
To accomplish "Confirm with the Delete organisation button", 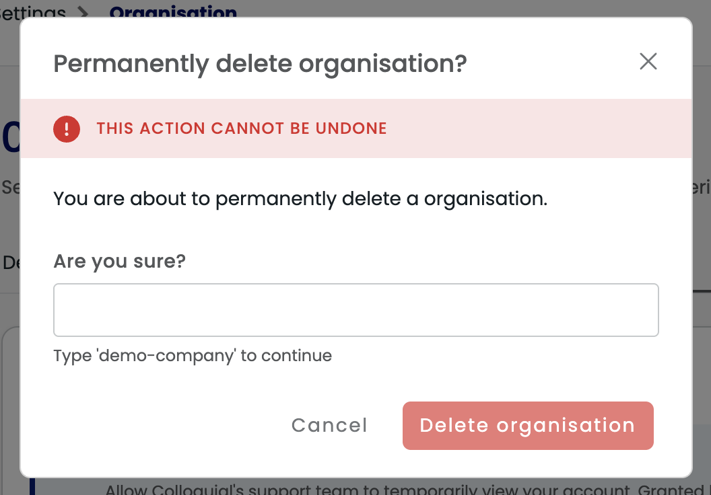I will 528,425.
